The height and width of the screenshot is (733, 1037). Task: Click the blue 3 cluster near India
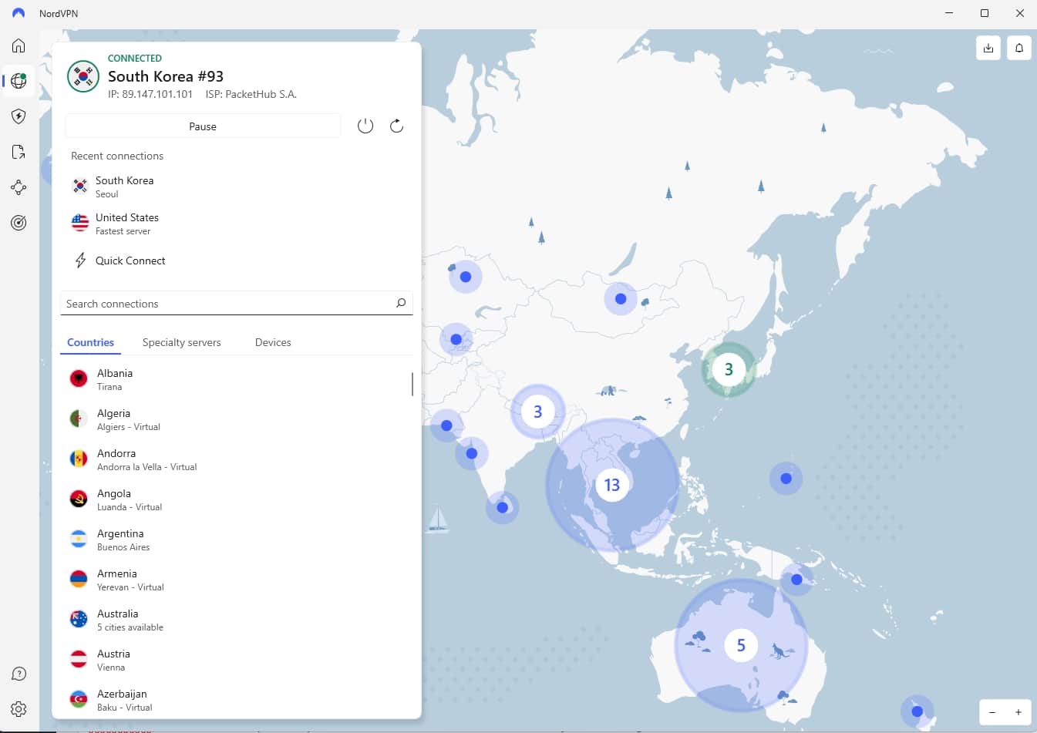tap(537, 412)
